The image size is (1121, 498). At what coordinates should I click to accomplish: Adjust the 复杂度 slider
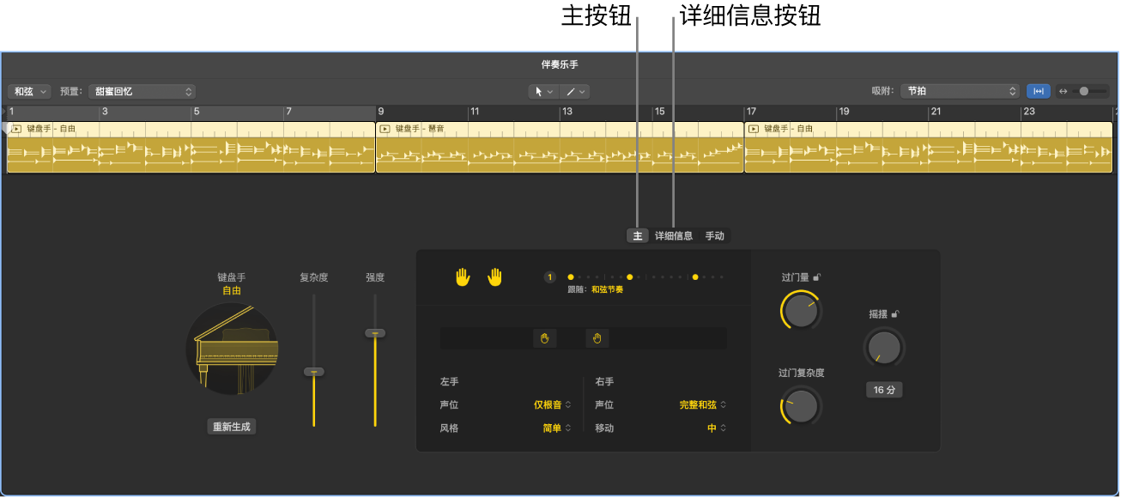click(x=312, y=373)
